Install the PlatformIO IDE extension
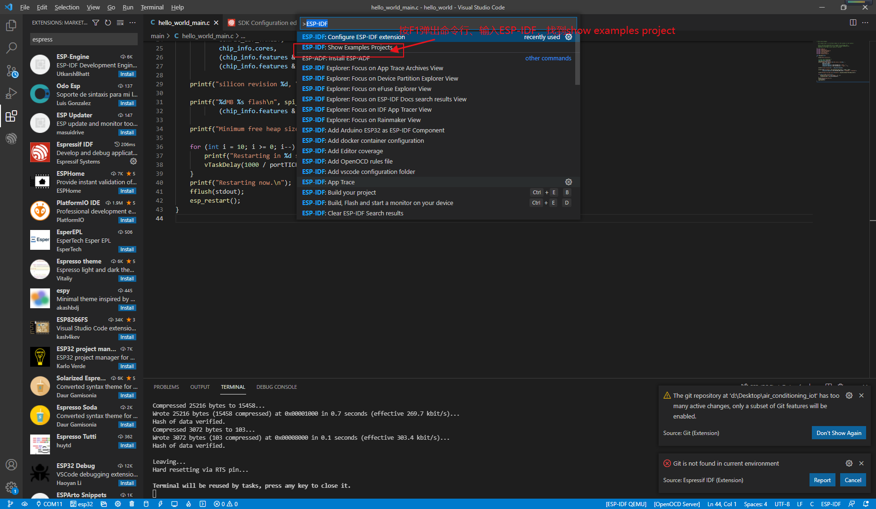Viewport: 876px width, 509px height. [127, 220]
